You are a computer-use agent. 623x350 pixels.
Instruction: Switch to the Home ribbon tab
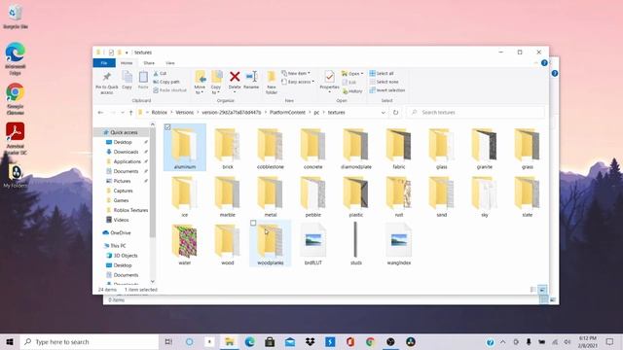pyautogui.click(x=127, y=63)
